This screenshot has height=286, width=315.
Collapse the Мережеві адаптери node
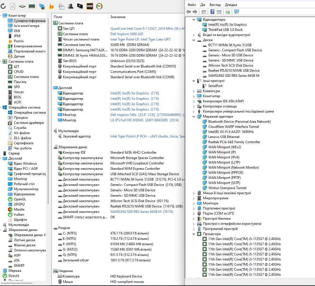click(x=194, y=116)
